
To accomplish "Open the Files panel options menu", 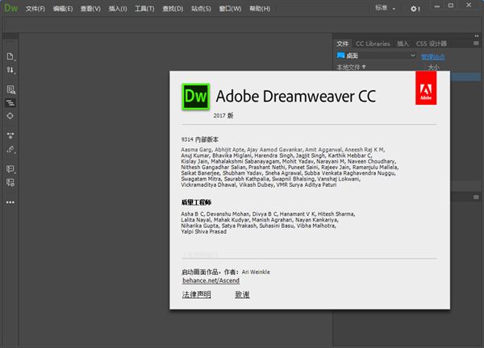I will (477, 43).
